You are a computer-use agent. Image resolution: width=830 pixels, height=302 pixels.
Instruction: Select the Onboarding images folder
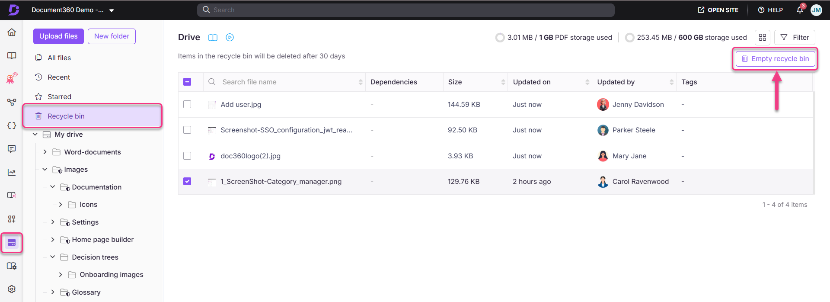coord(112,275)
